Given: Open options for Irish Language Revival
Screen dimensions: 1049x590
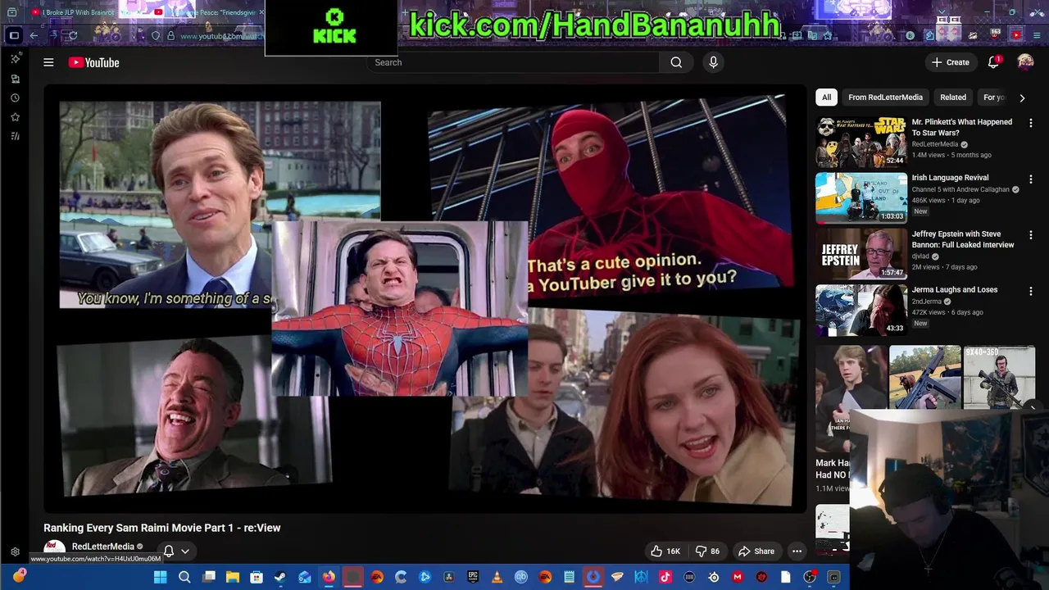Looking at the screenshot, I should (x=1031, y=179).
